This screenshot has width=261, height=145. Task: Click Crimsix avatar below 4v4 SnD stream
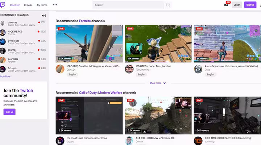point(129,141)
